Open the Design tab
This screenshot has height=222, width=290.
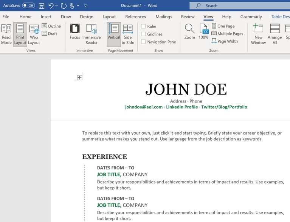coord(87,17)
